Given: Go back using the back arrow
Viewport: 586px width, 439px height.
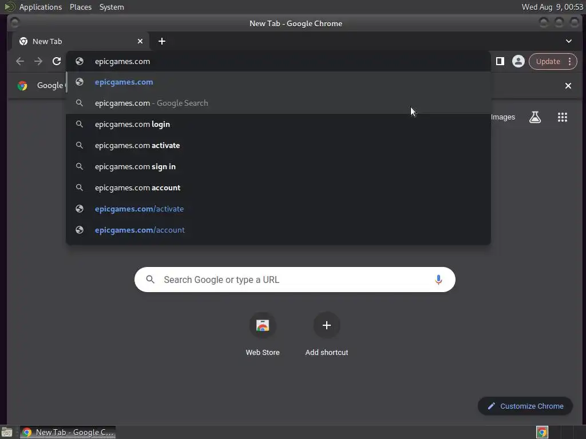Looking at the screenshot, I should coord(20,61).
